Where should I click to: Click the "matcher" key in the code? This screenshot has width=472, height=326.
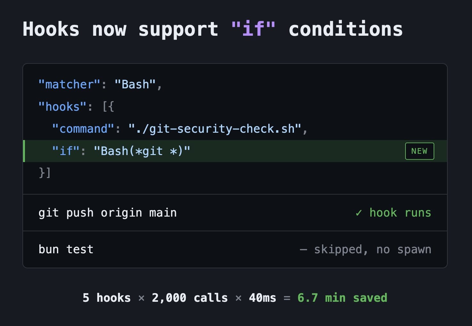point(69,85)
